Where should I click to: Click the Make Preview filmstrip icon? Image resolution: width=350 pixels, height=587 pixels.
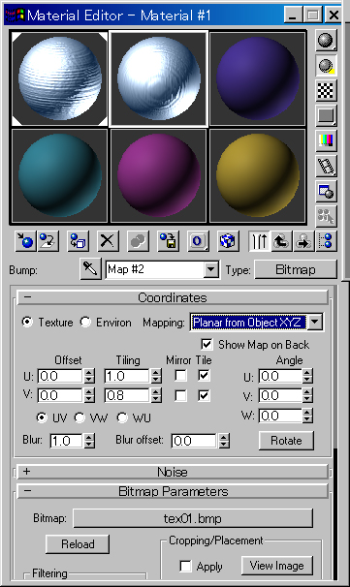click(x=326, y=167)
